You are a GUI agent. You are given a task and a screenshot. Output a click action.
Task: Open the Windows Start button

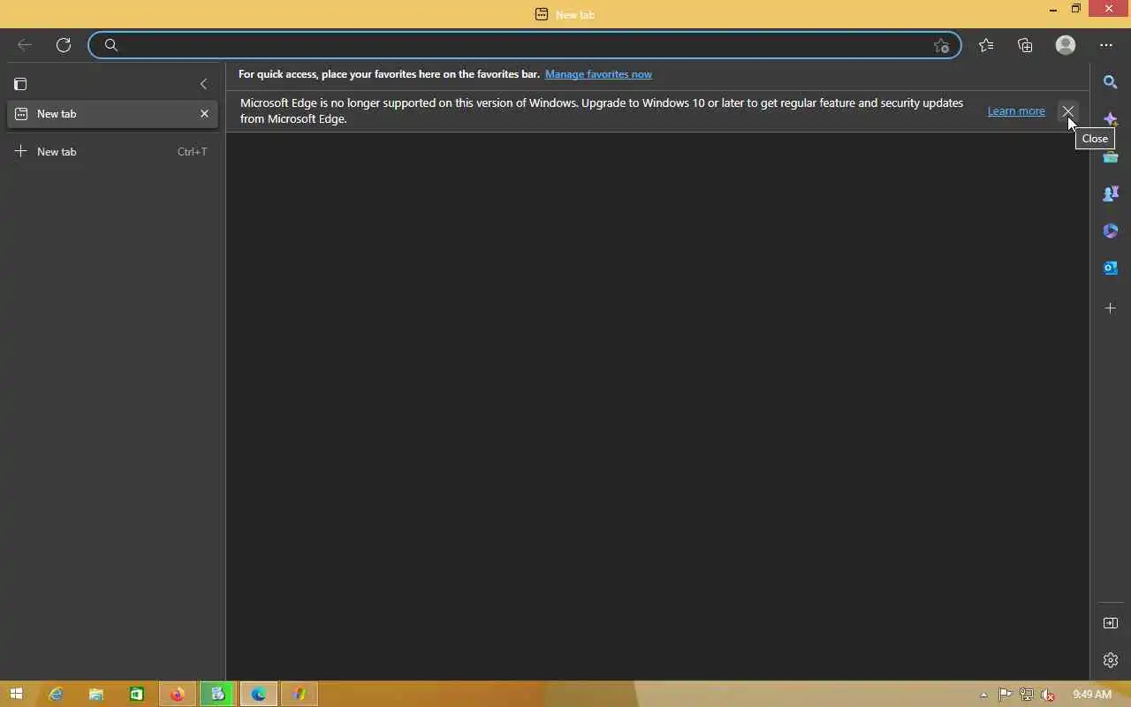(16, 694)
